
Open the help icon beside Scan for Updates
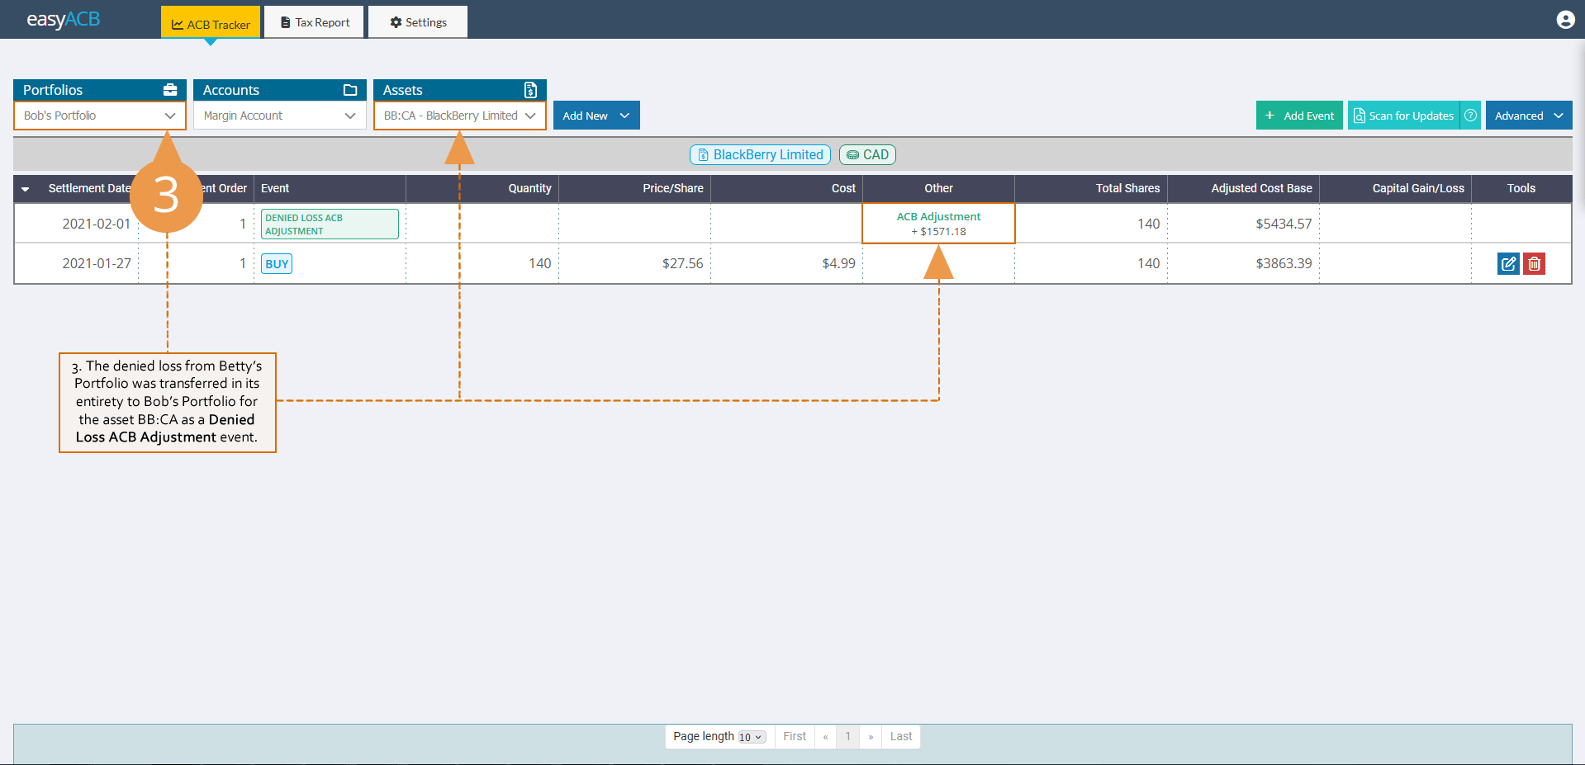pyautogui.click(x=1470, y=115)
